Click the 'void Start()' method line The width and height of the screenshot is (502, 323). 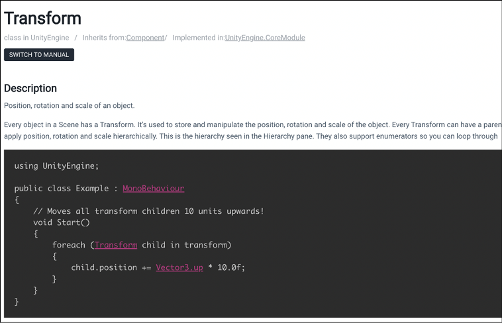point(62,222)
